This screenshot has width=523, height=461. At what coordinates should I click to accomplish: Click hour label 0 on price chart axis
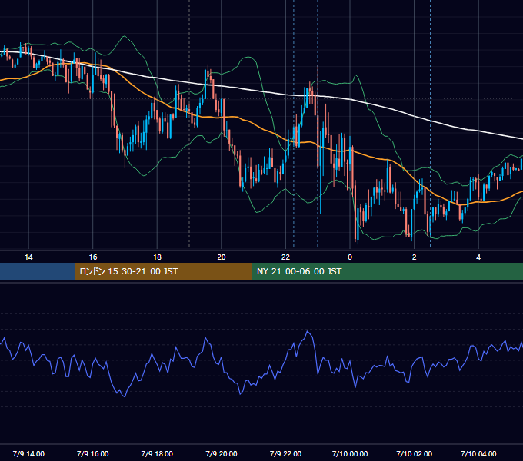(350, 257)
